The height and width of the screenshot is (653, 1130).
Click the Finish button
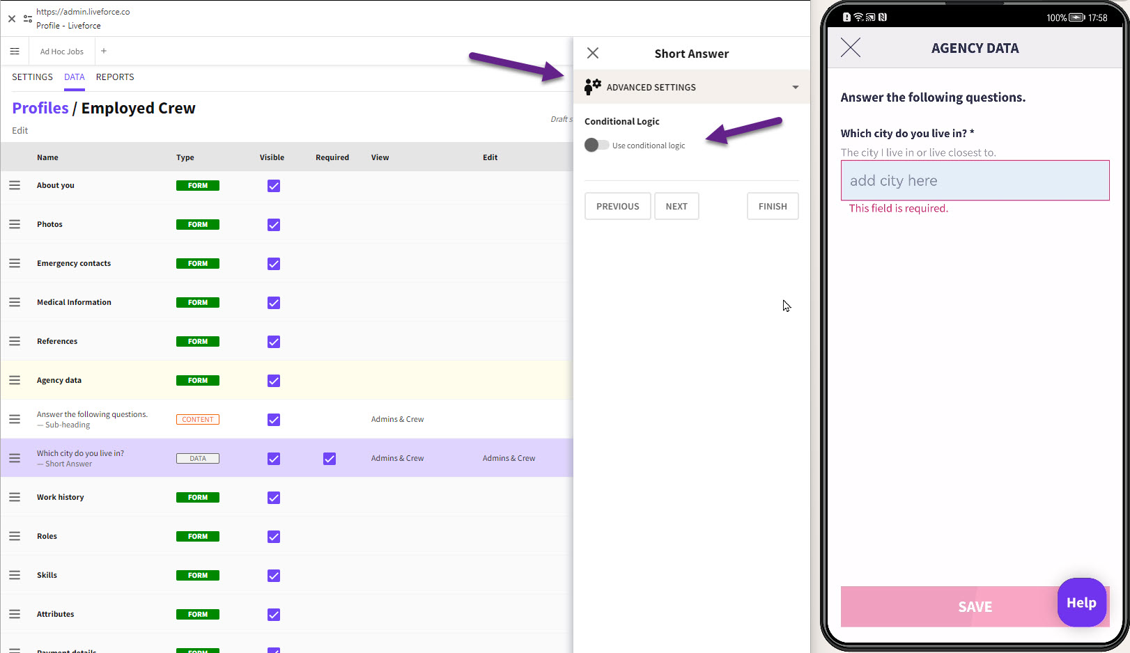pos(773,206)
